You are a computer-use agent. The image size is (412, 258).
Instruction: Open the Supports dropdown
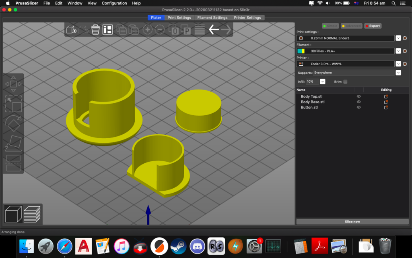pos(398,73)
